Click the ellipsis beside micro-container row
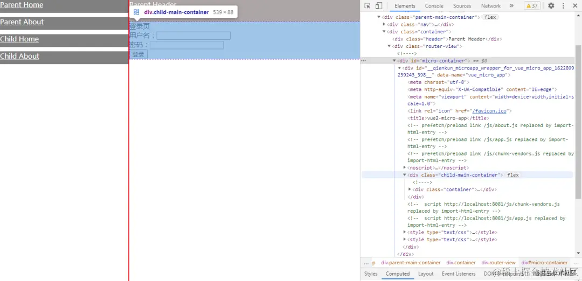The height and width of the screenshot is (281, 582). coord(364,61)
